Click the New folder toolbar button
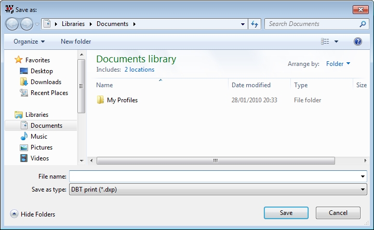The height and width of the screenshot is (230, 374). pyautogui.click(x=76, y=42)
